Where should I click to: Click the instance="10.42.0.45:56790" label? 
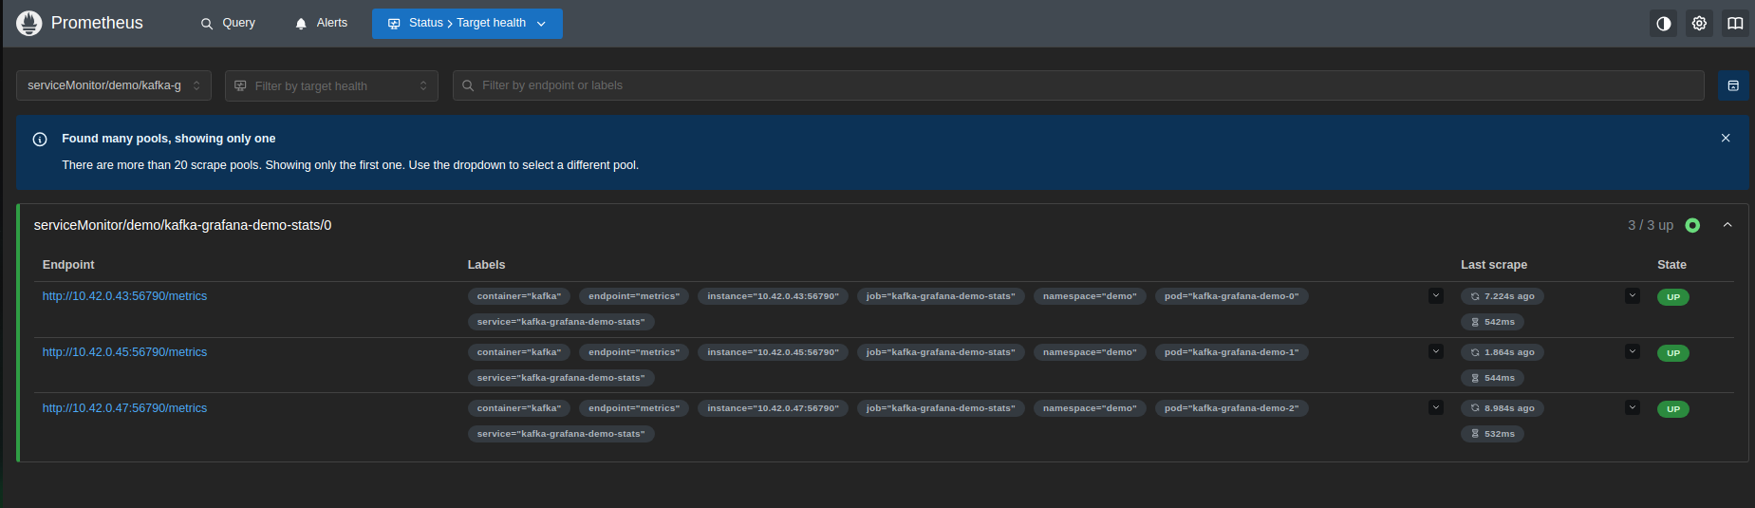tap(773, 352)
